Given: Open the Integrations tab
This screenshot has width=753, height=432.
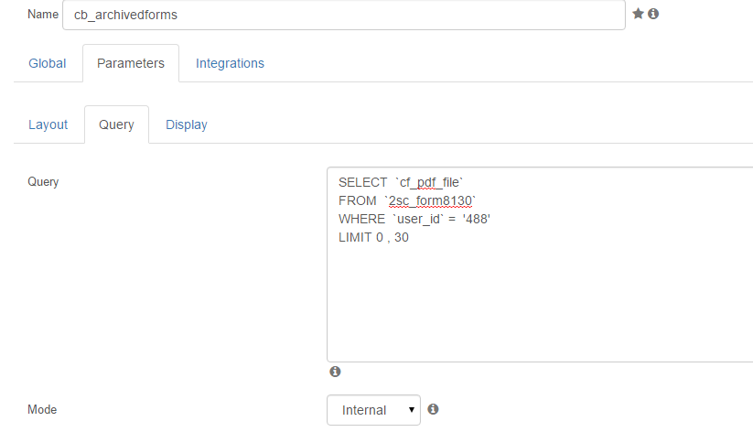Looking at the screenshot, I should pos(230,63).
